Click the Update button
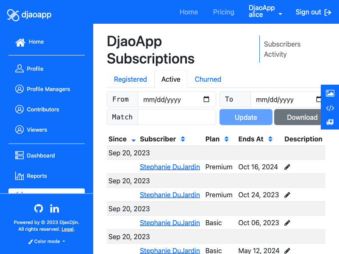 point(246,117)
